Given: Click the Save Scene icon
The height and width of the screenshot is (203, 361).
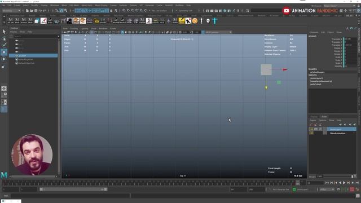Looking at the screenshot, I should point(36,11).
